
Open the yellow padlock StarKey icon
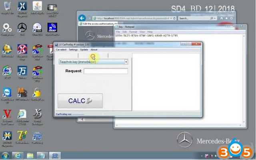pos(37,94)
